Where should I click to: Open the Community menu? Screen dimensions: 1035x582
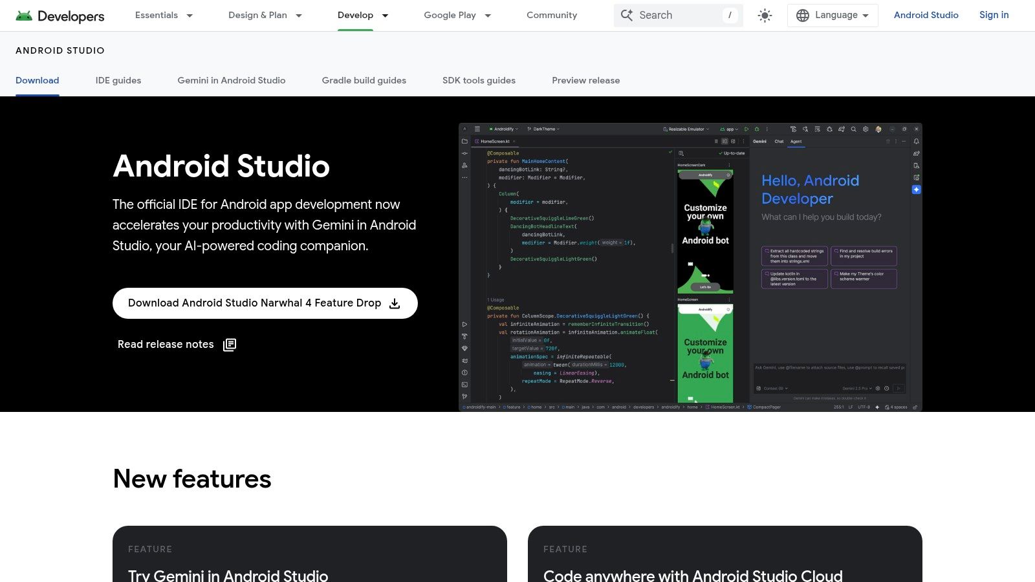click(551, 15)
